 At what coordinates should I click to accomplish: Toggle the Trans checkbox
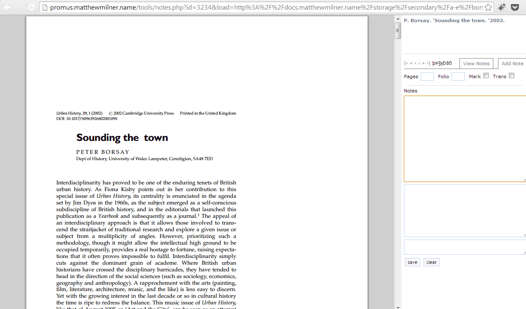511,76
